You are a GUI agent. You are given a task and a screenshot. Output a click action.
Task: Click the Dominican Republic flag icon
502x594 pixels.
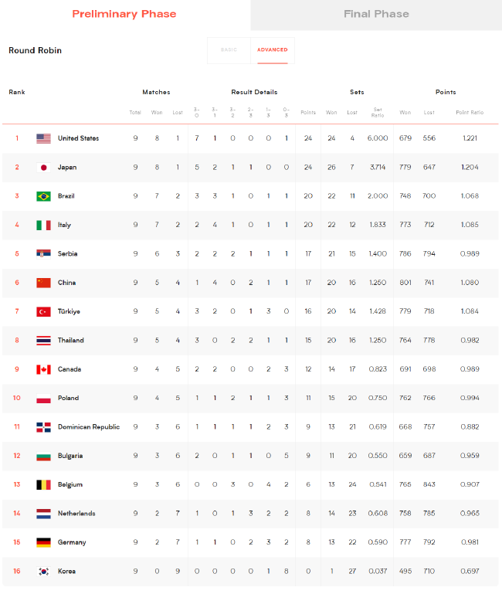tap(43, 427)
